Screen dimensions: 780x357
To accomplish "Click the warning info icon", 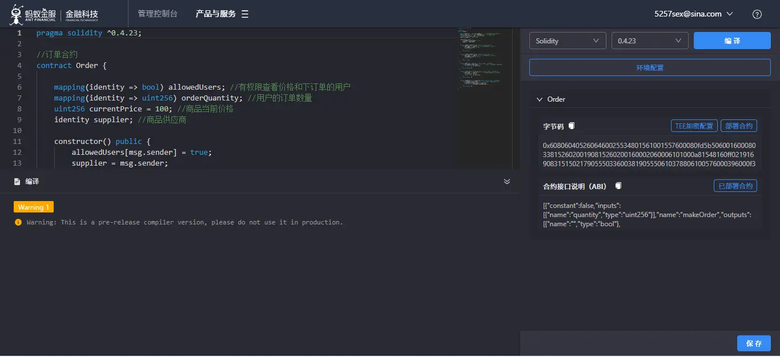I will click(x=18, y=222).
